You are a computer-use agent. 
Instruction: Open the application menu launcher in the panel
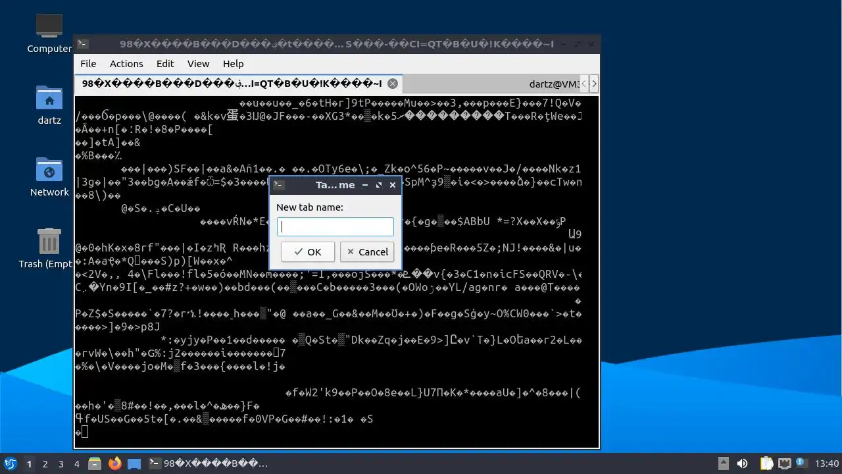11,463
